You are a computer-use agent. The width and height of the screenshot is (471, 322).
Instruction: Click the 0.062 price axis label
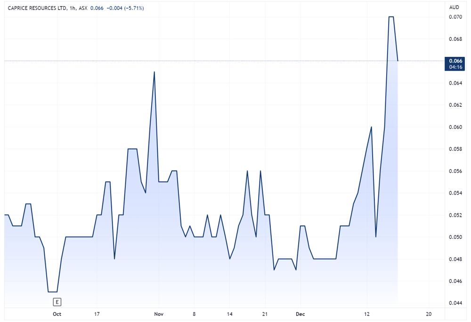(x=455, y=105)
